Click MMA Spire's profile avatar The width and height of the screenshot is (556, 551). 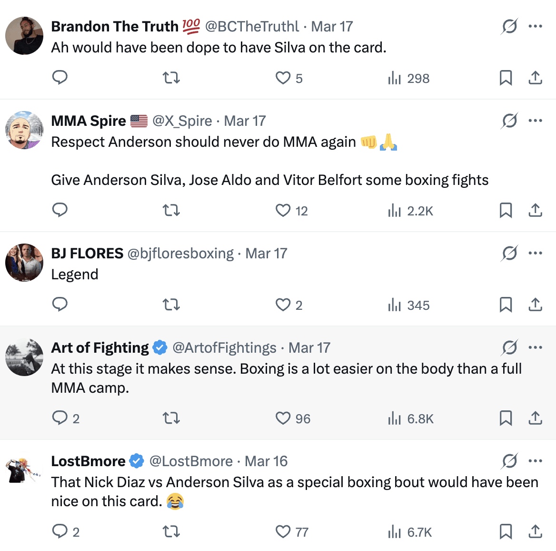tap(24, 130)
